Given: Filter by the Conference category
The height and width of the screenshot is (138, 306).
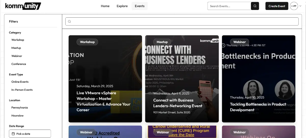Looking at the screenshot, I should pos(19,64).
